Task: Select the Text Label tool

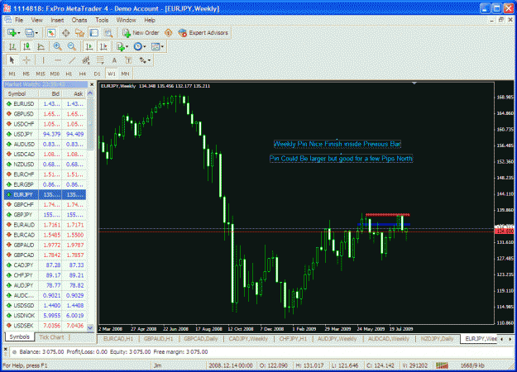Action: [128, 60]
